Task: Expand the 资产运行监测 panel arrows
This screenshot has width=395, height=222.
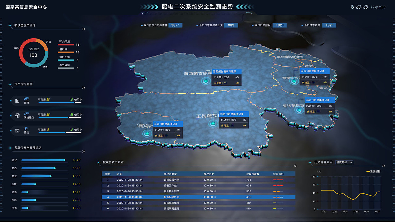Action: pos(84,88)
